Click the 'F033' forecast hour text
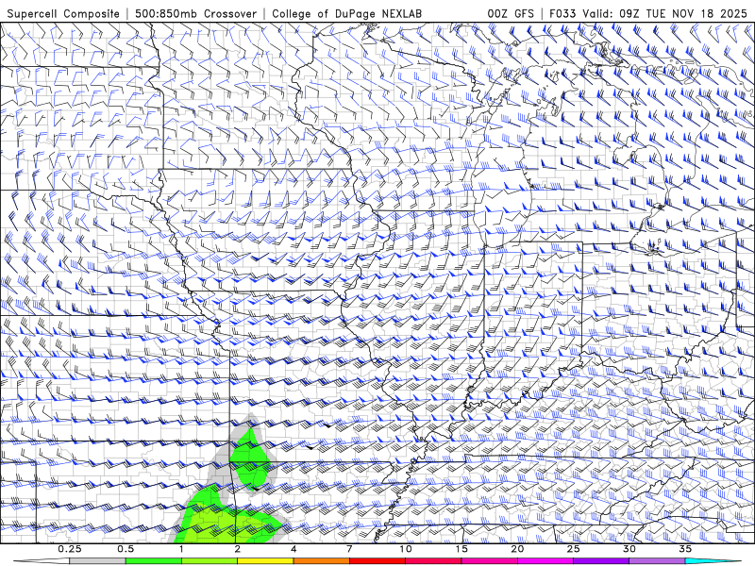 coord(563,13)
